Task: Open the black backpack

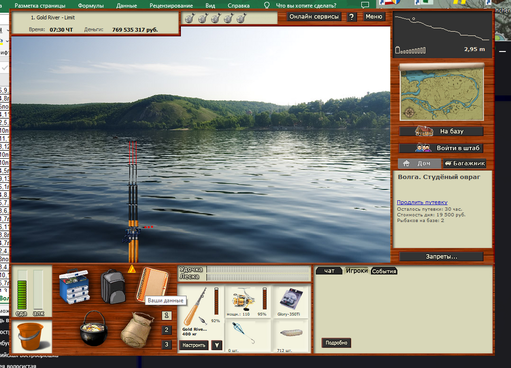Action: pos(112,286)
